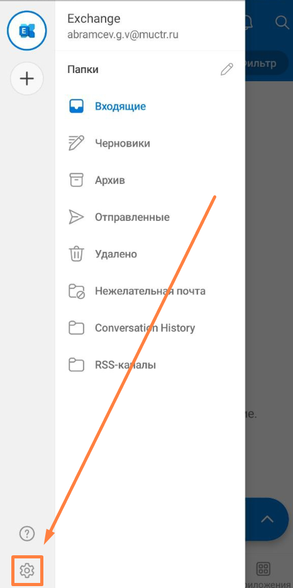Viewport: 293px width, 588px height.
Task: Add a new account with plus button
Action: (27, 79)
